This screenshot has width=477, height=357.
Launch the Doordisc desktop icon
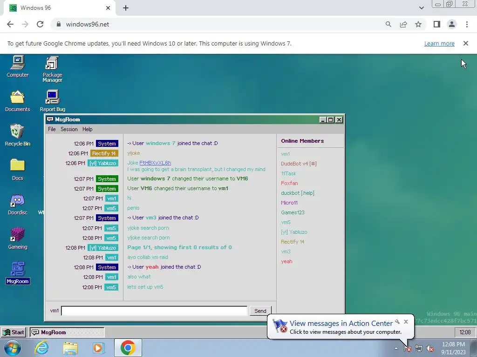17,205
